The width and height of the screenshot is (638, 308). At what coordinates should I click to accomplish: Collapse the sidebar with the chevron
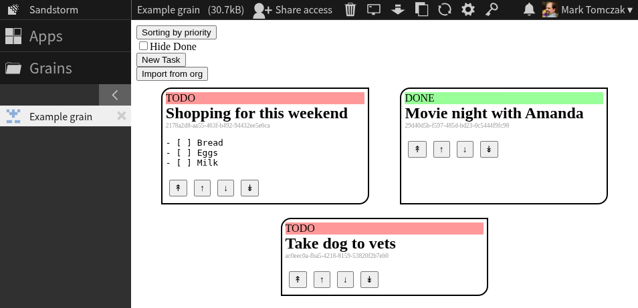tap(115, 95)
